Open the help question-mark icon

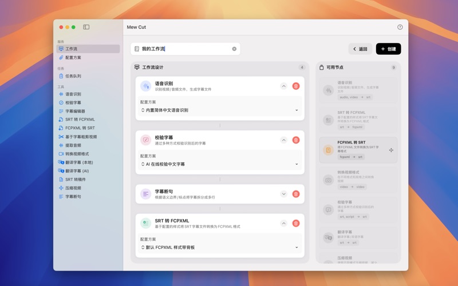[400, 27]
